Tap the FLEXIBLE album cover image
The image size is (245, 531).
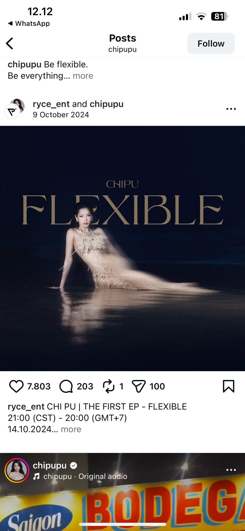click(122, 248)
